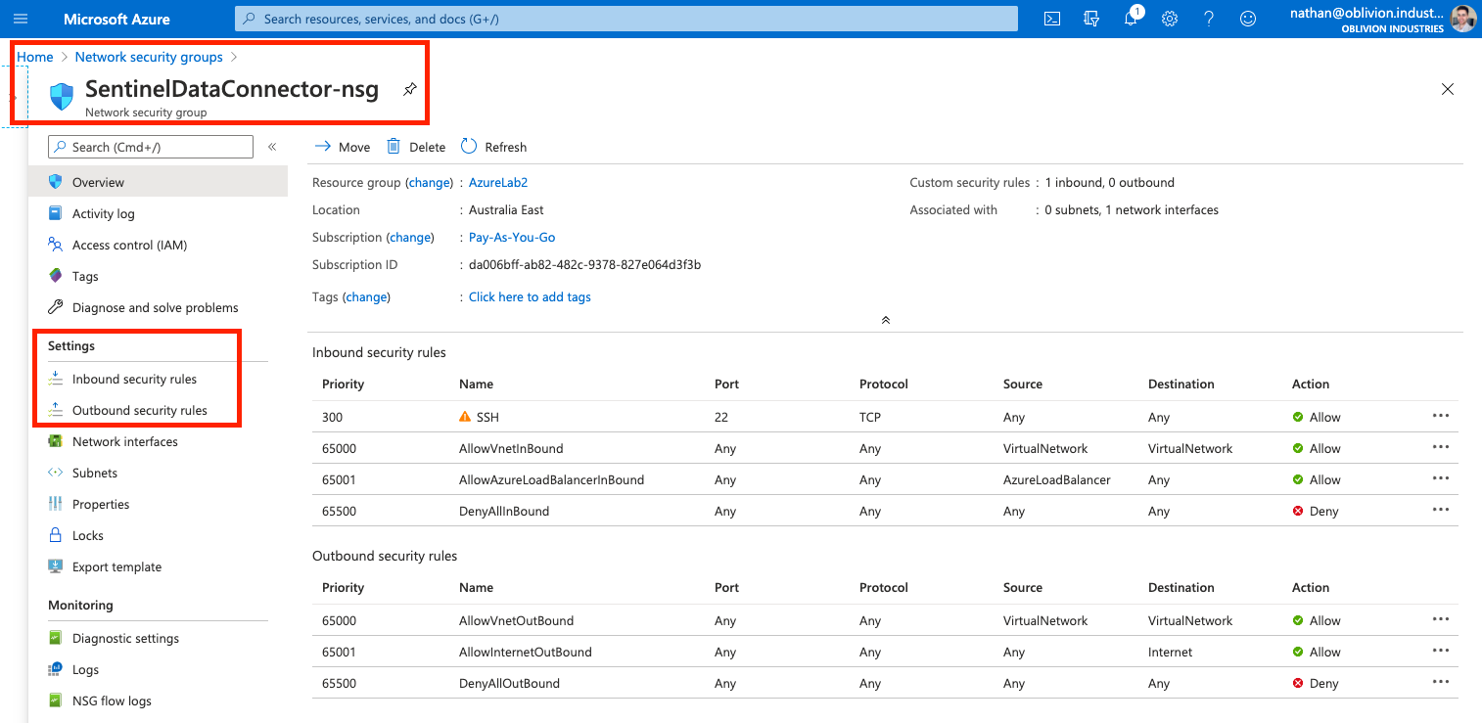1482x723 pixels.
Task: Click the Refresh button
Action: 494,147
